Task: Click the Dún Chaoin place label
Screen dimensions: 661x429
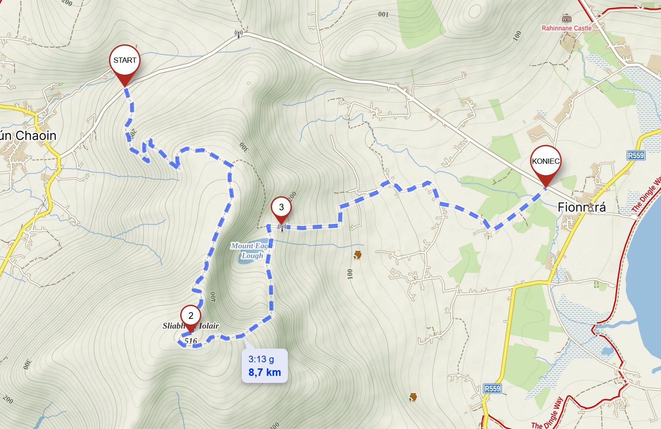Action: (x=28, y=136)
